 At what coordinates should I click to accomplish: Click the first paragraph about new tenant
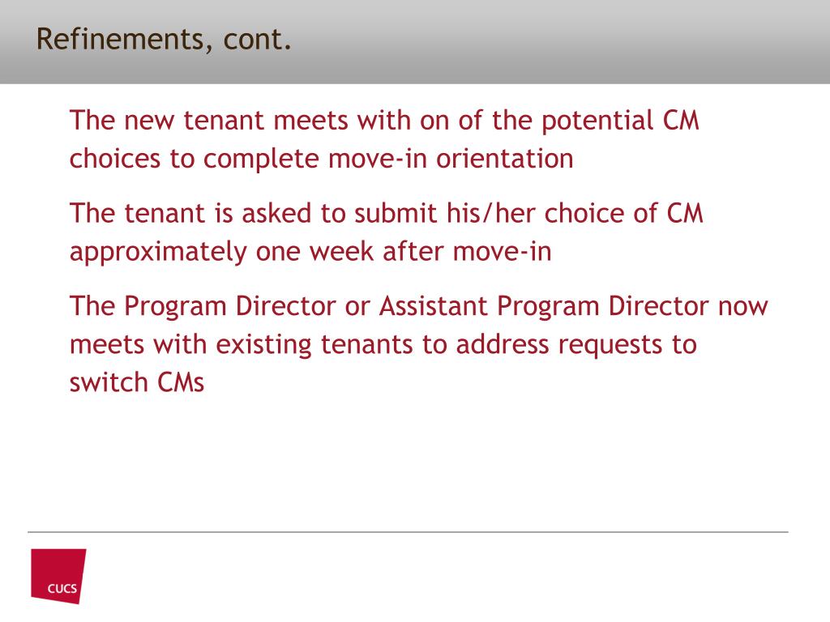coord(385,139)
